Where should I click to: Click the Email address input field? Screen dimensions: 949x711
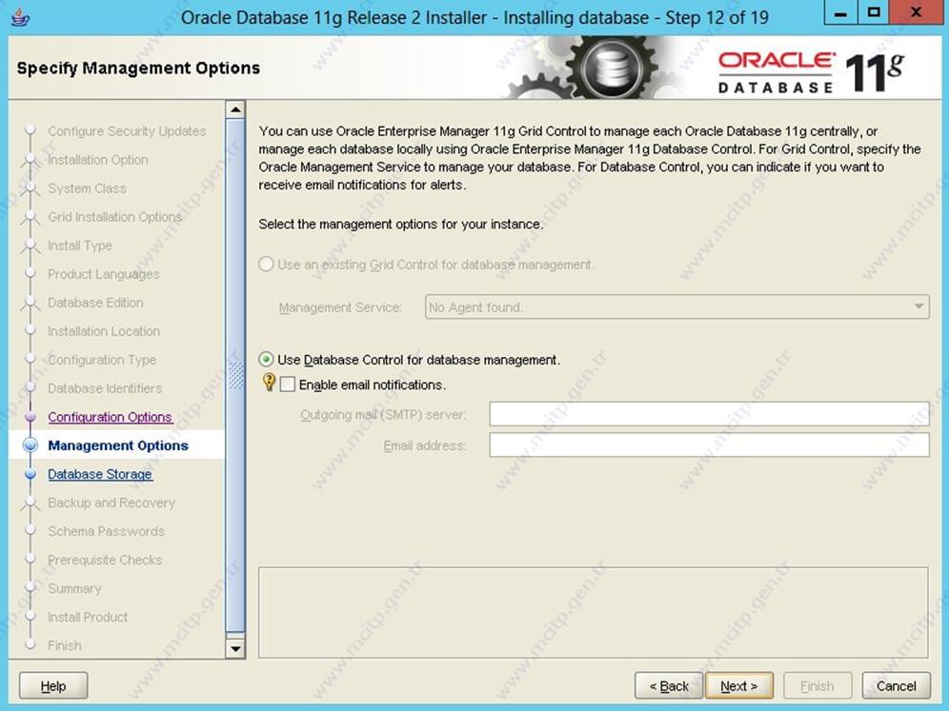(x=709, y=445)
